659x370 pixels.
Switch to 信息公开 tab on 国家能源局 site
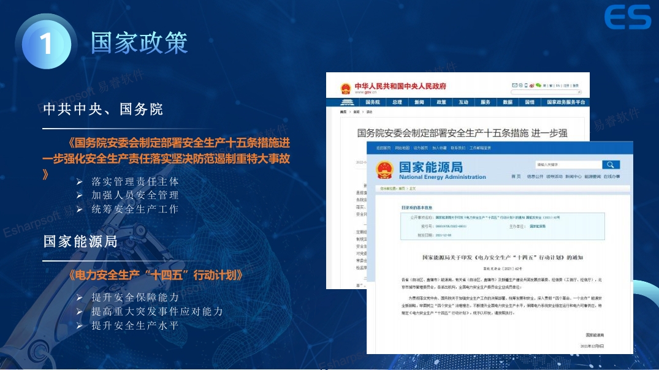[533, 176]
